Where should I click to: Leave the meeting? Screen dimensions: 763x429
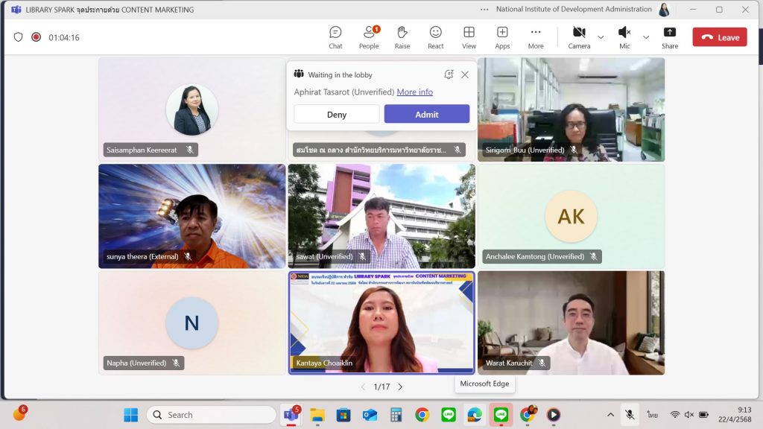coord(719,37)
